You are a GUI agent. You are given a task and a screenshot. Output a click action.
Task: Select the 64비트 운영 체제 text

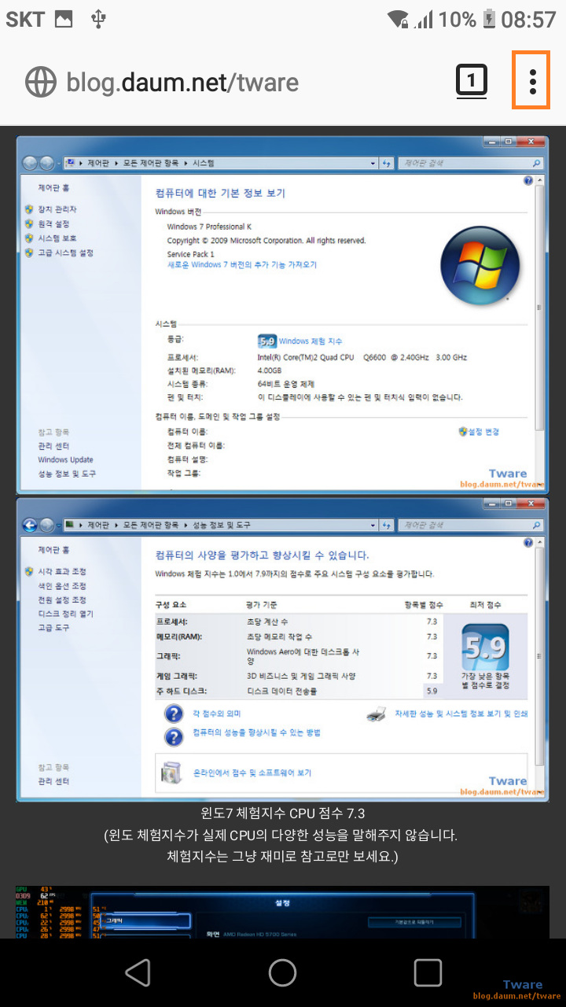[285, 385]
